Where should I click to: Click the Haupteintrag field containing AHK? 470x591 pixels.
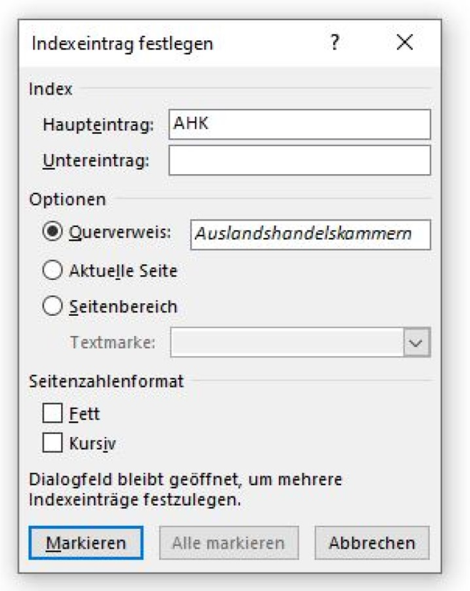300,125
